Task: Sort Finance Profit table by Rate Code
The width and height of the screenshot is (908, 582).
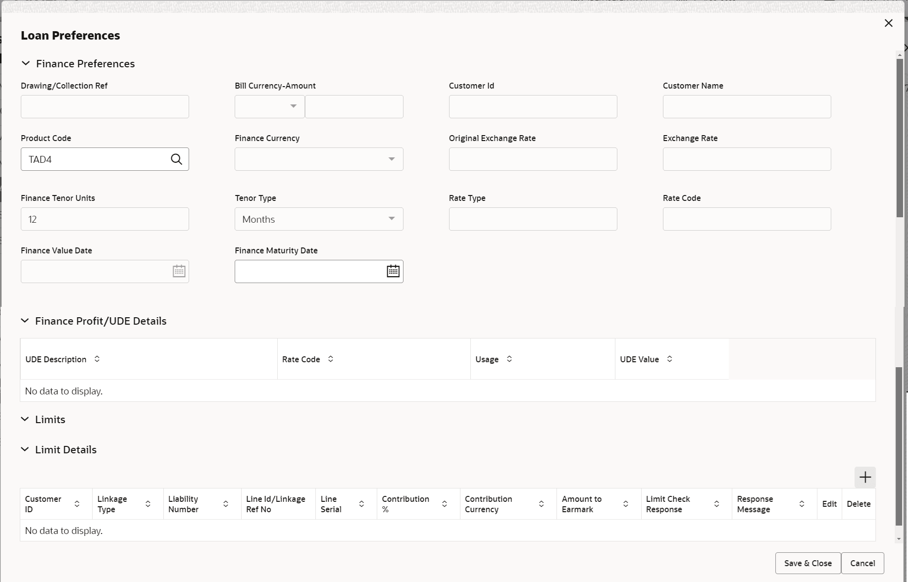Action: pos(331,359)
